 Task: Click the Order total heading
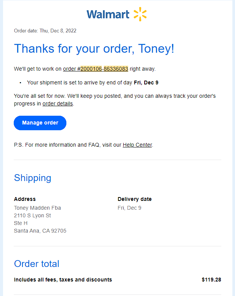coord(37,264)
